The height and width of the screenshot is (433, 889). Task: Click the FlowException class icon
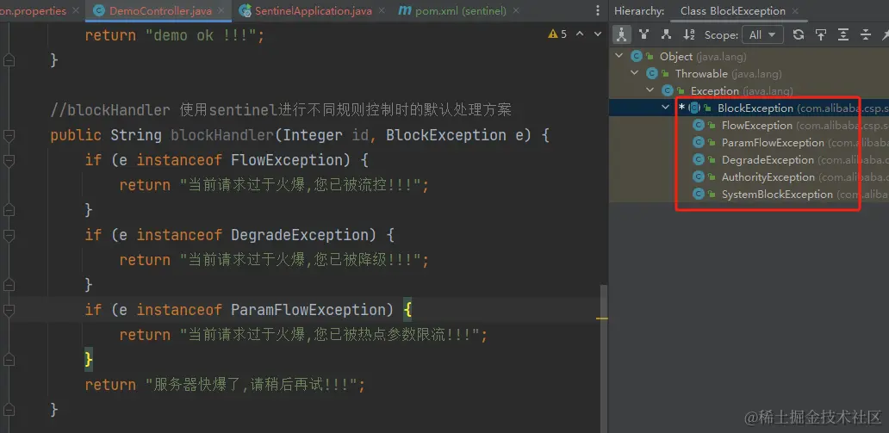pos(699,126)
